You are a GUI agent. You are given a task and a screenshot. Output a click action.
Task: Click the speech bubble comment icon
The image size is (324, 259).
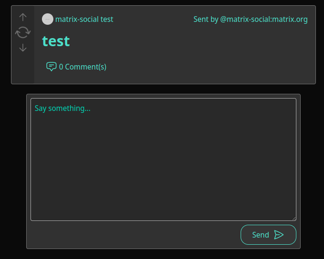51,67
